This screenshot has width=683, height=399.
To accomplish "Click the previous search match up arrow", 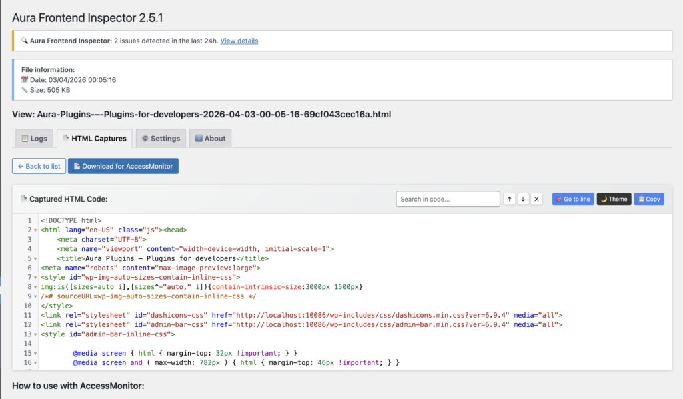I will (510, 199).
